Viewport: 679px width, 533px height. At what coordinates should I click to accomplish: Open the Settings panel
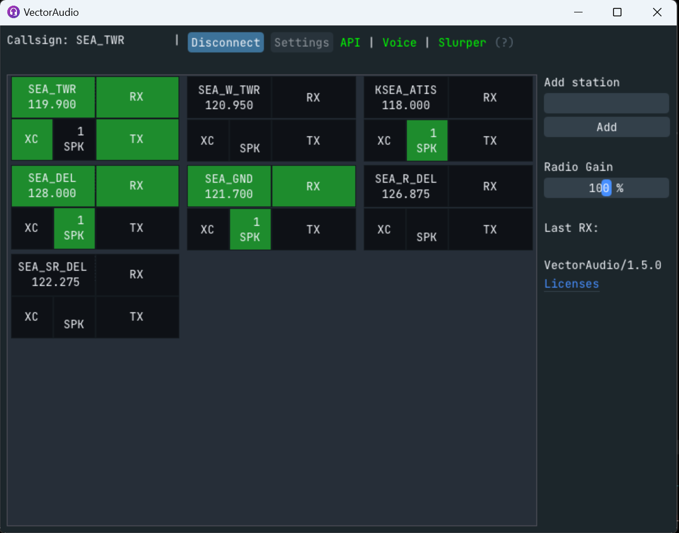tap(302, 42)
